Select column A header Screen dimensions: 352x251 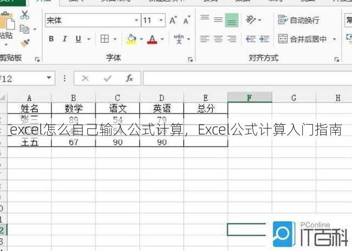pos(29,98)
